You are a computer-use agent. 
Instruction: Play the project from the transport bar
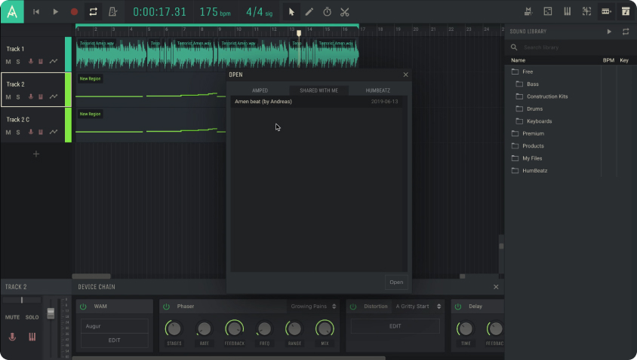point(55,12)
